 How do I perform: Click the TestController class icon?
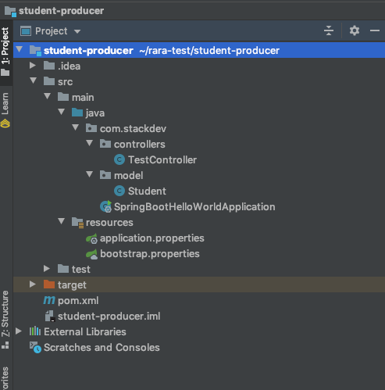coord(119,159)
